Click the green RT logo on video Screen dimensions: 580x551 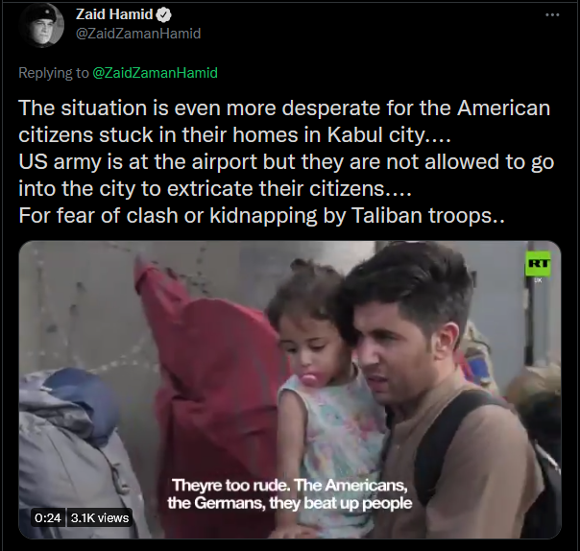click(538, 264)
